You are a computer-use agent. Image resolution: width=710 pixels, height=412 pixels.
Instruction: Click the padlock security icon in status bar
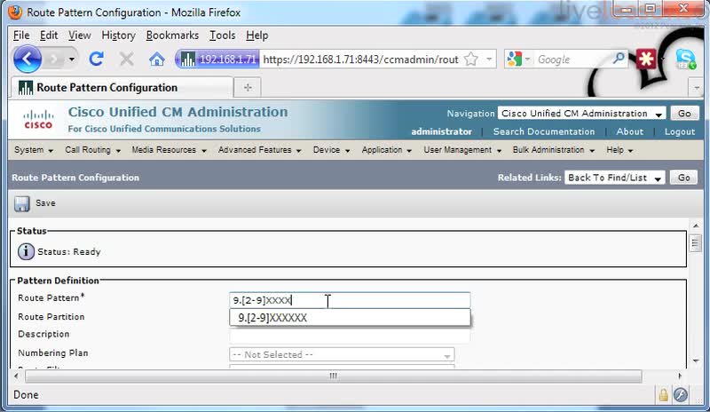coord(663,395)
